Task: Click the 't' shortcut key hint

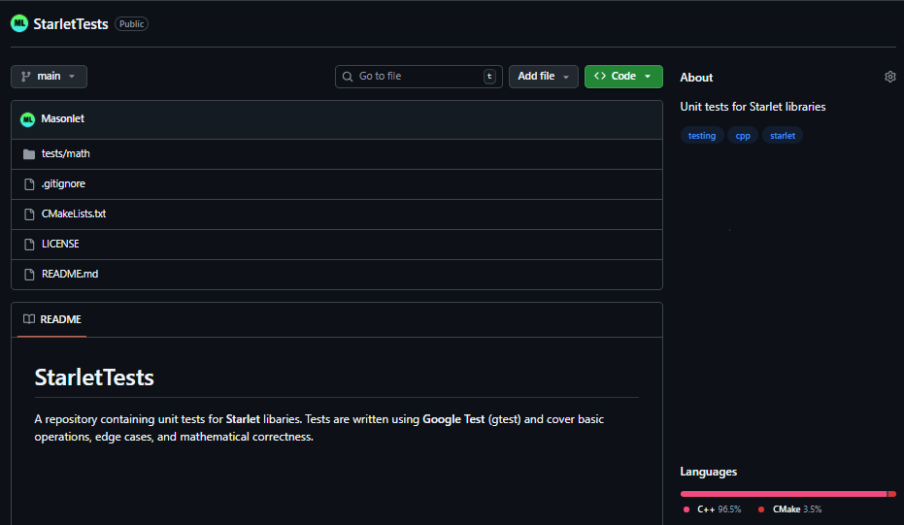Action: (489, 76)
